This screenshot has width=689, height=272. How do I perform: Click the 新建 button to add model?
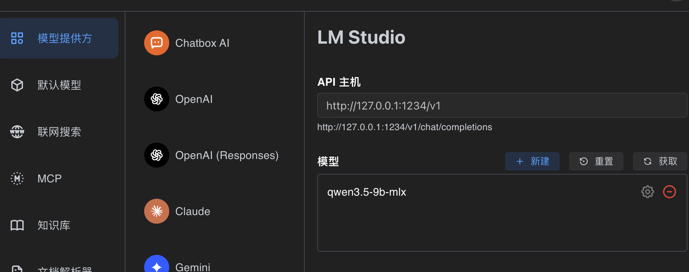(532, 161)
